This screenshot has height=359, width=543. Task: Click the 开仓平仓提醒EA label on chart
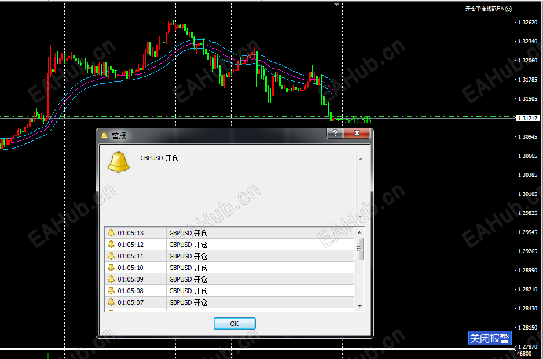click(485, 9)
